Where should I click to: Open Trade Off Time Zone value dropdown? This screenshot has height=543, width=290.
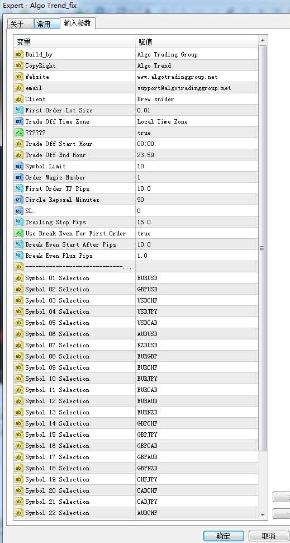coord(197,121)
